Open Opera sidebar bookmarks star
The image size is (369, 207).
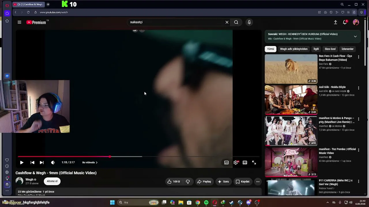tap(7, 21)
